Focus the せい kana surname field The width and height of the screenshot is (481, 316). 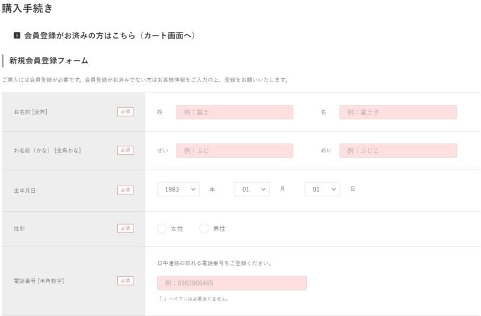[x=235, y=151]
